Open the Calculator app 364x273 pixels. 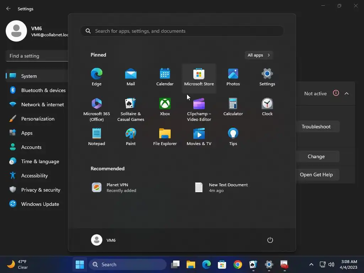pyautogui.click(x=233, y=107)
